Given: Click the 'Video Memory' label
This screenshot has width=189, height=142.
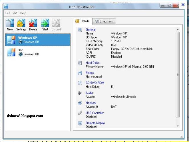Looking at the screenshot, I should pyautogui.click(x=94, y=45).
